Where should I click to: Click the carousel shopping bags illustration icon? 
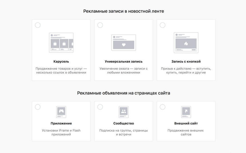(x=61, y=43)
